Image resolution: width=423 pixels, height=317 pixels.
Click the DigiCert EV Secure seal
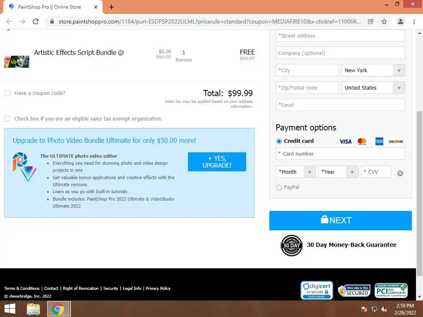317,291
